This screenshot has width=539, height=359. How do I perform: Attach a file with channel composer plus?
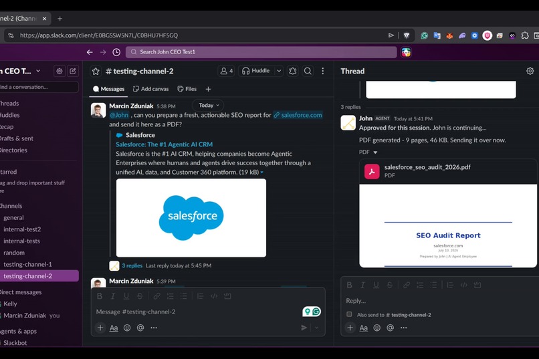click(100, 328)
